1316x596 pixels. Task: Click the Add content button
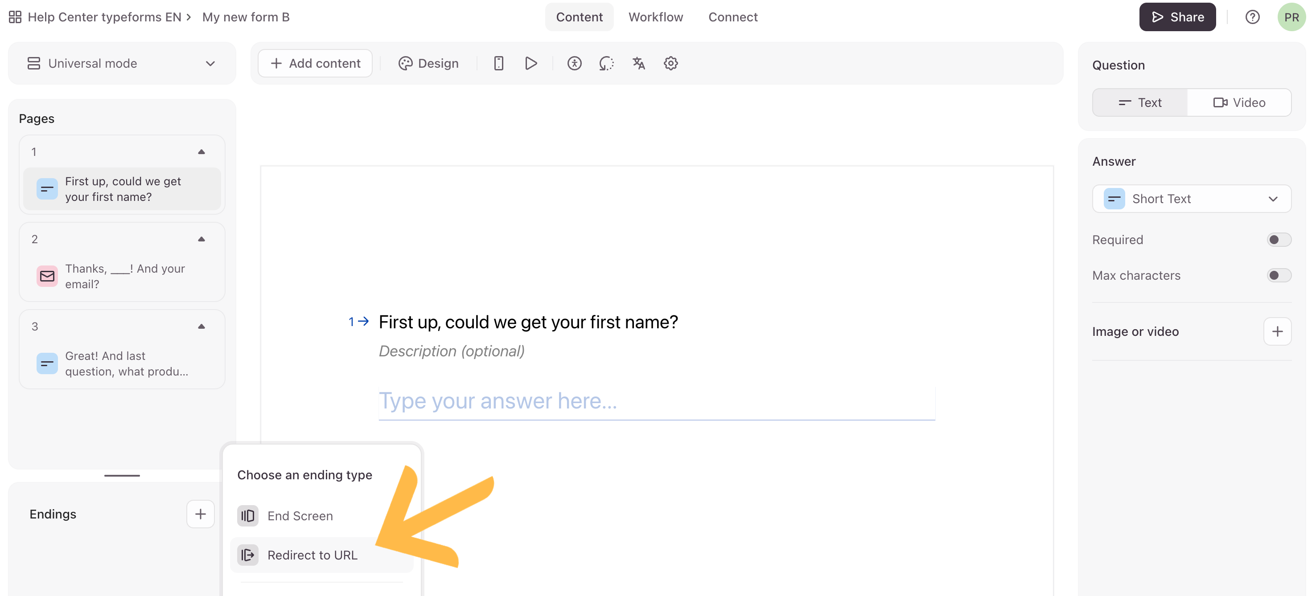tap(315, 63)
